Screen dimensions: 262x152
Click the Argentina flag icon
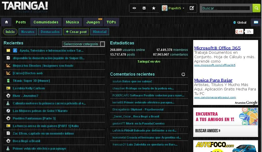click(256, 22)
